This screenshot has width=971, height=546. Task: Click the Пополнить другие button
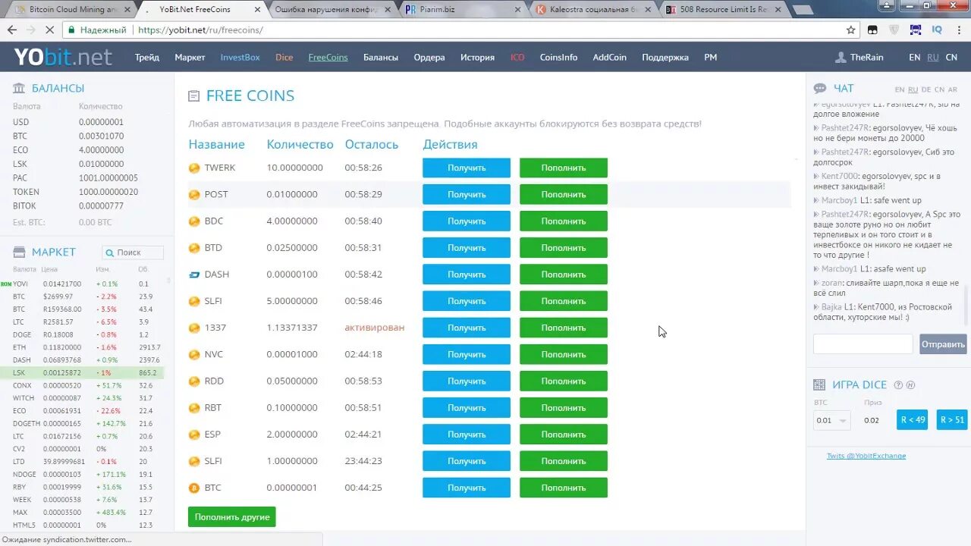pyautogui.click(x=232, y=517)
